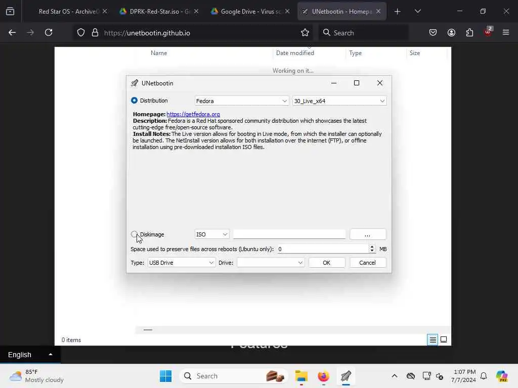Image resolution: width=518 pixels, height=388 pixels.
Task: Click the site security padlock icon
Action: [95, 33]
